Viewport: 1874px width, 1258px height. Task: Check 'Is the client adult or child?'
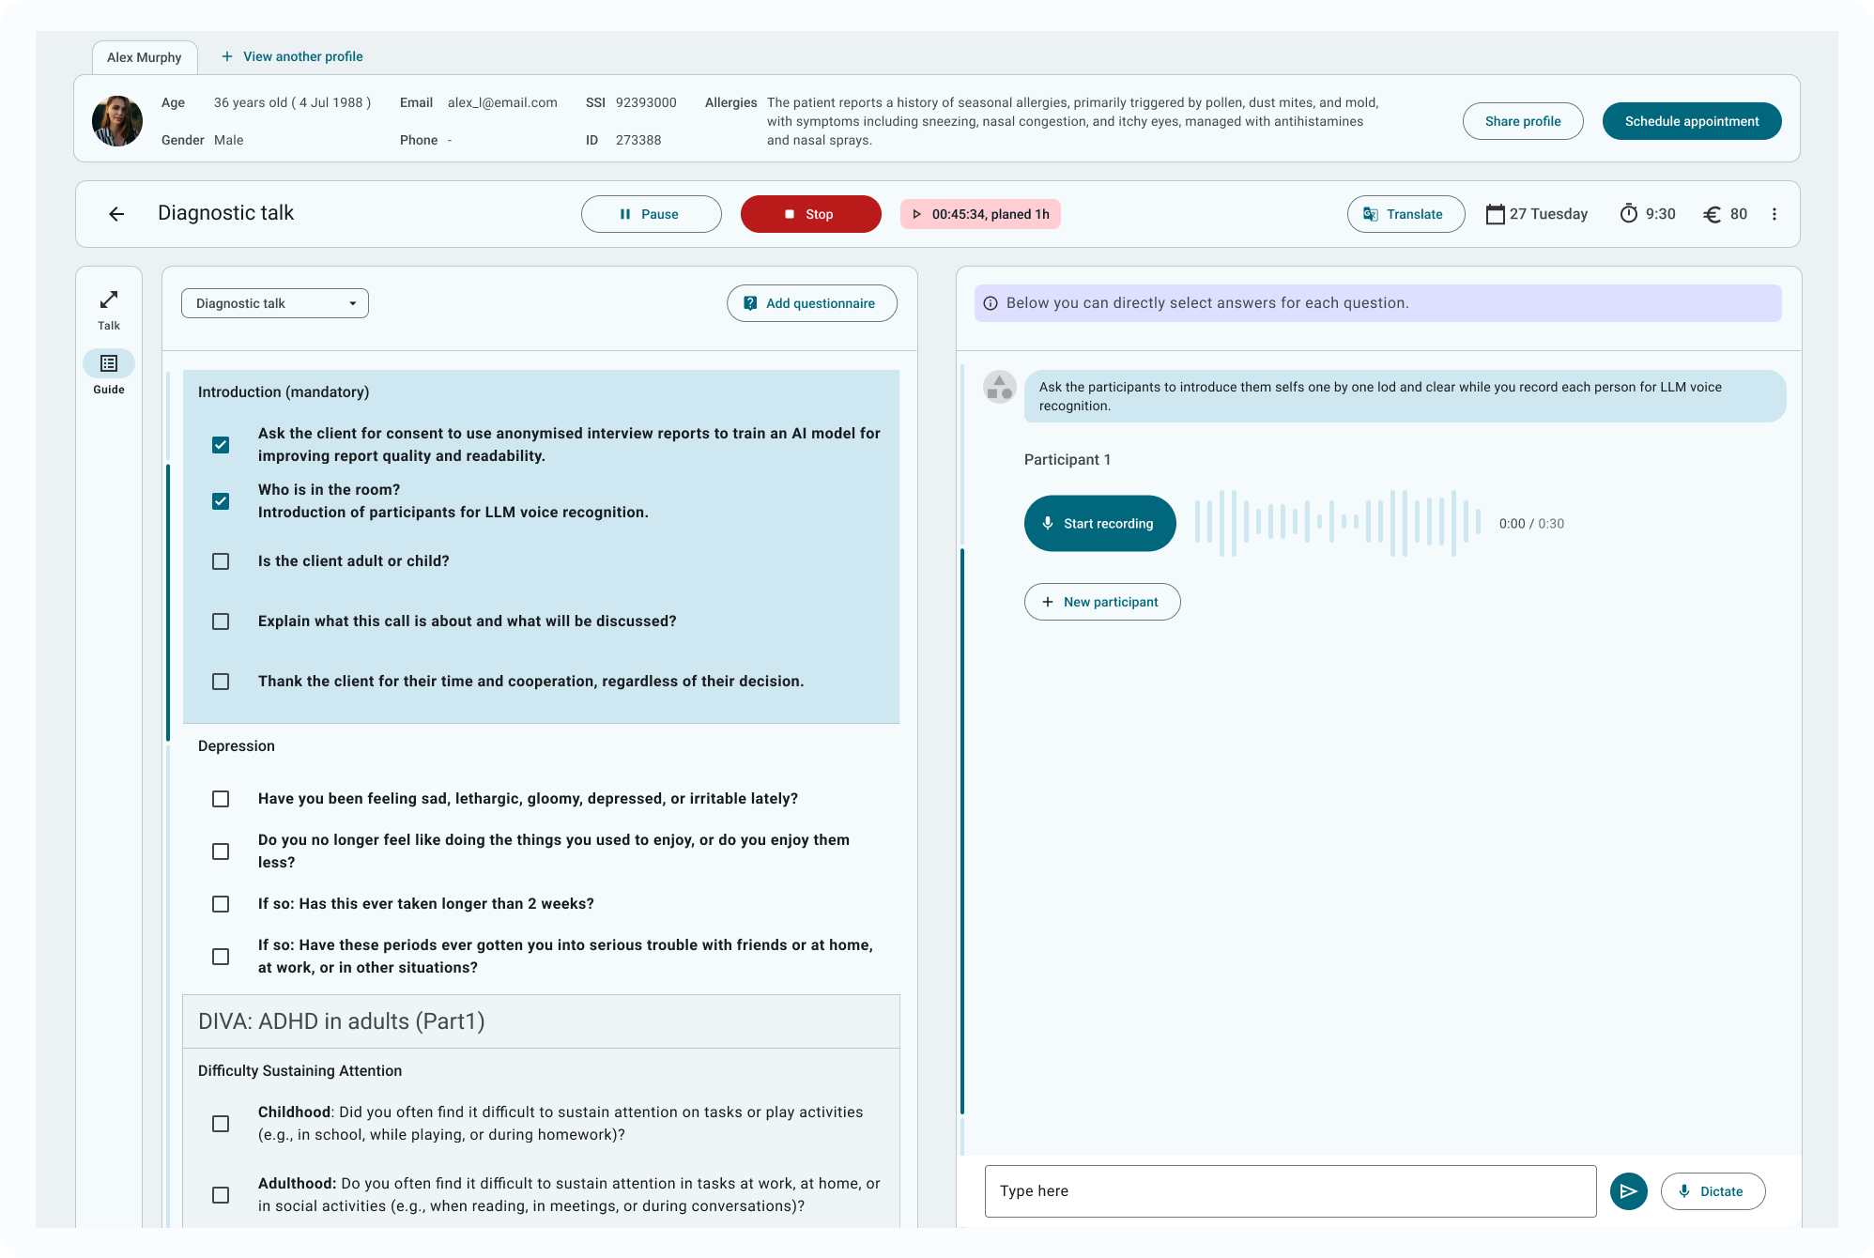[x=221, y=561]
